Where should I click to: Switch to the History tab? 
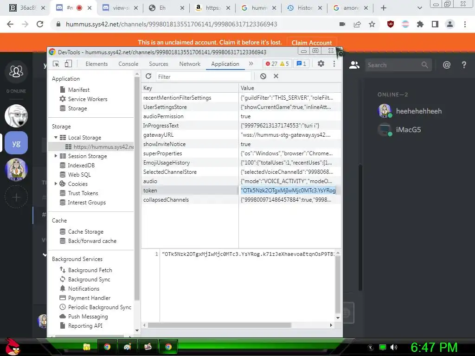click(304, 8)
